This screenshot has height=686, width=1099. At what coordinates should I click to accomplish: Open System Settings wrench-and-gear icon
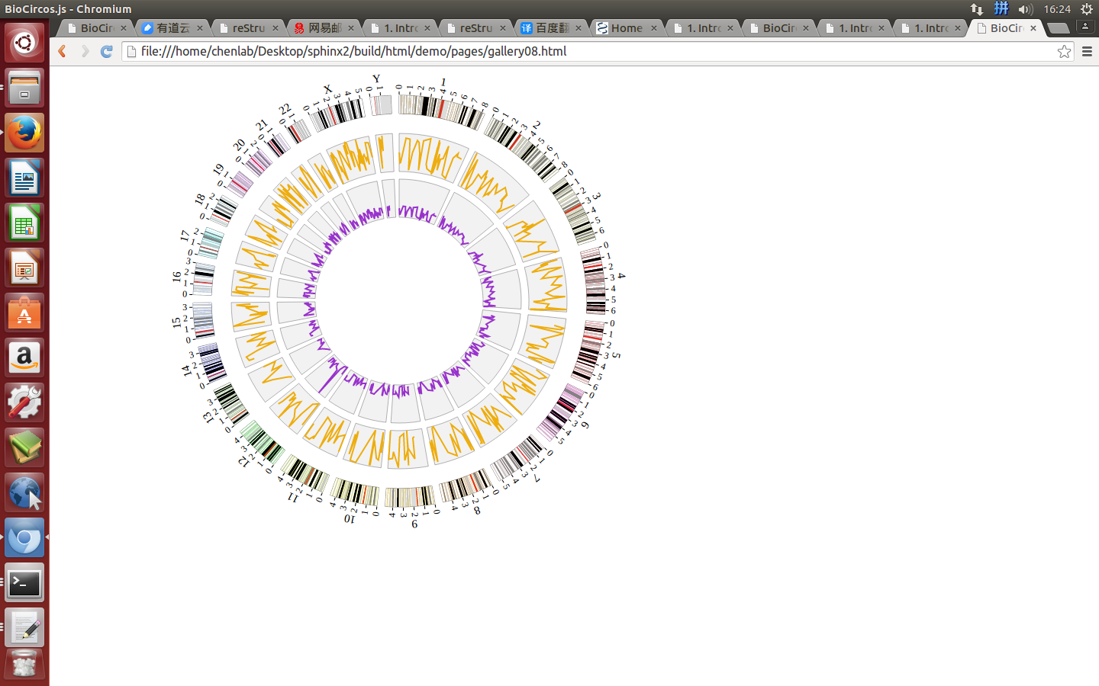[24, 402]
